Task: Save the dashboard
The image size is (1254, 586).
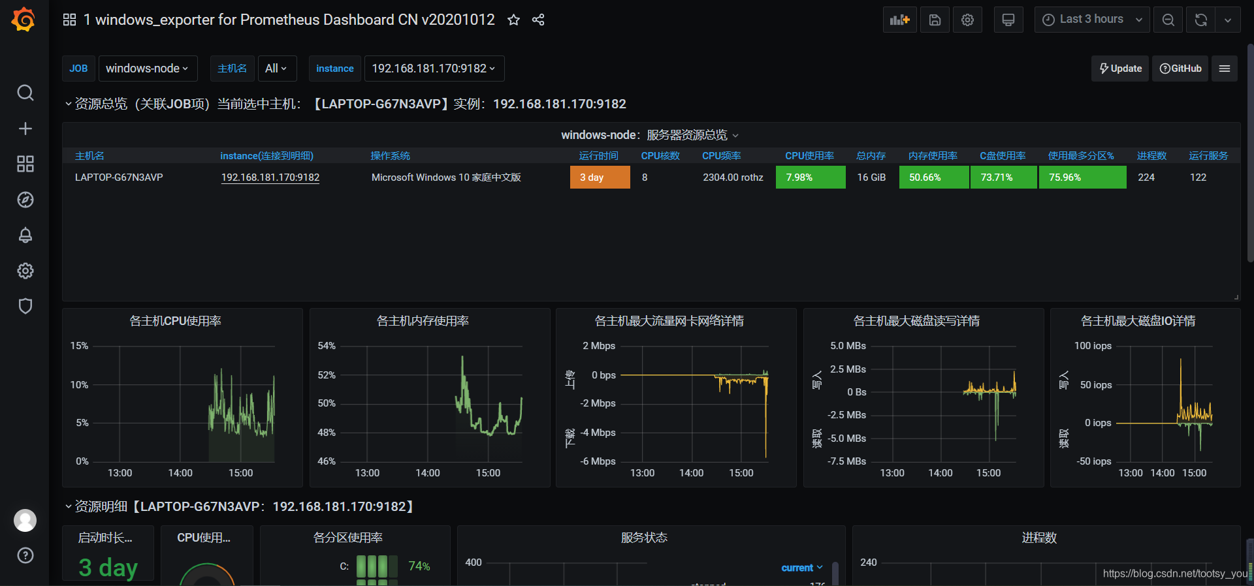Action: point(935,20)
